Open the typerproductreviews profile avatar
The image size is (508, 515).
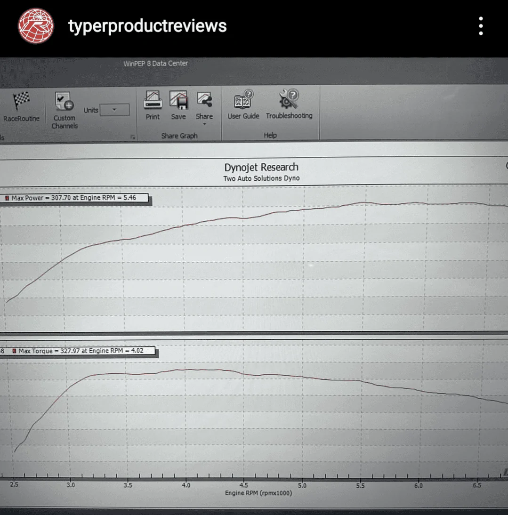[36, 26]
